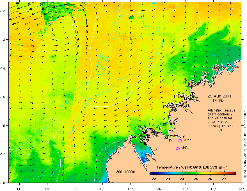
Task: Click longitude axis label 126
Action: [x=213, y=189]
